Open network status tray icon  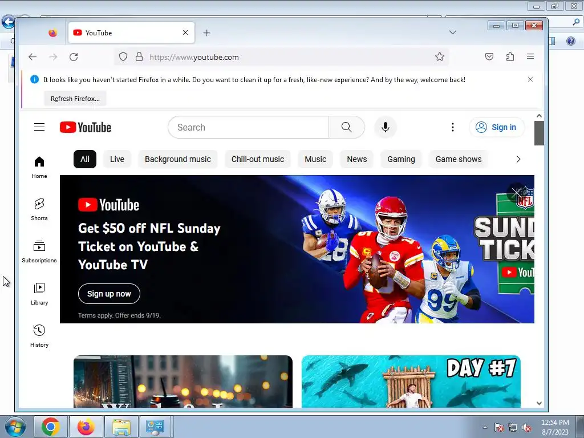point(513,428)
